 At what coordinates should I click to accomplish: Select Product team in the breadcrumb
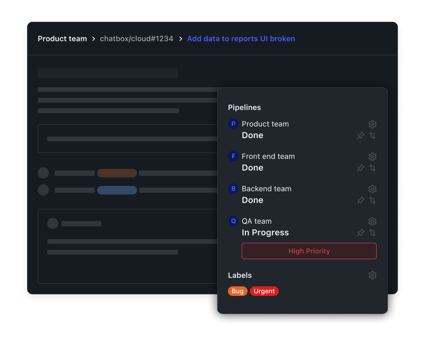[62, 38]
